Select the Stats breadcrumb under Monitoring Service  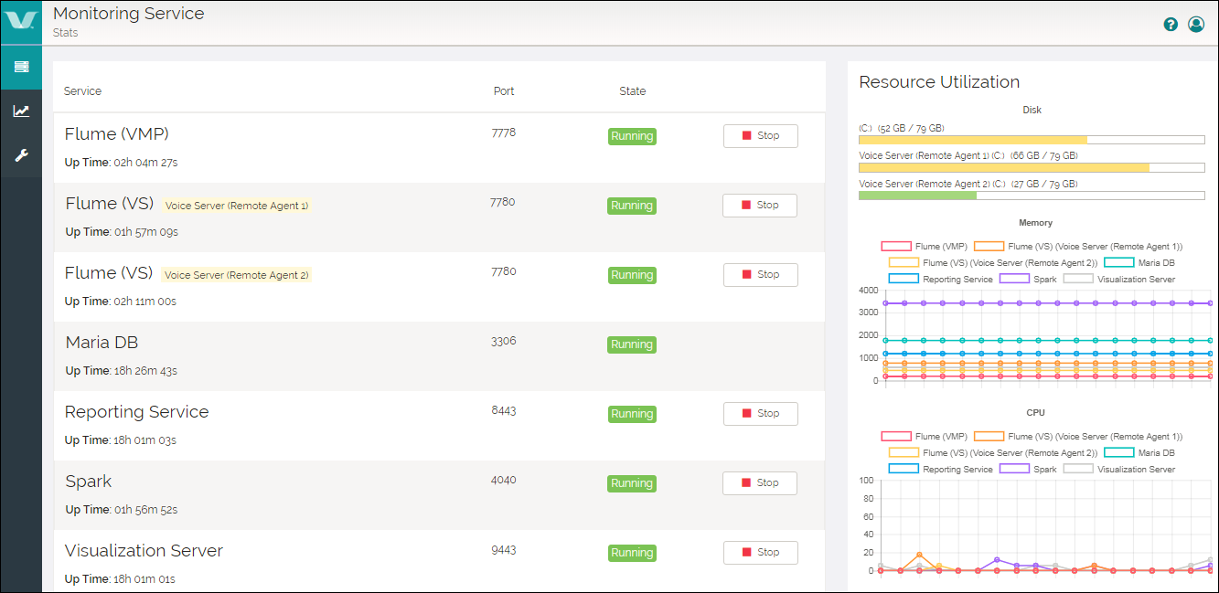[x=65, y=33]
